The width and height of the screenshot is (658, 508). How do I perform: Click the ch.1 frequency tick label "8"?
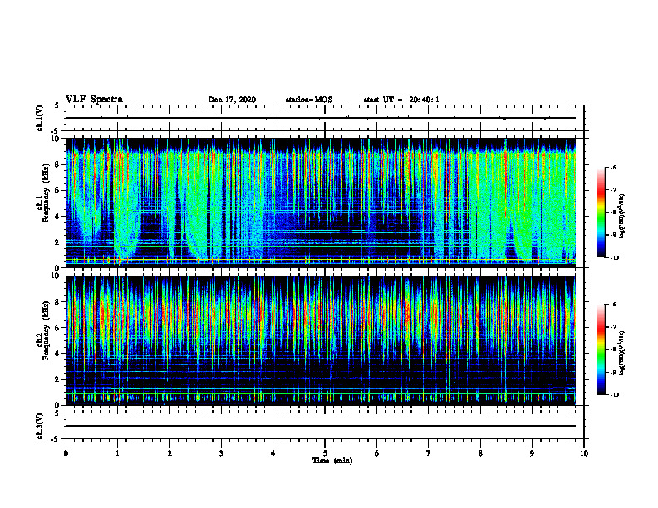(x=58, y=164)
